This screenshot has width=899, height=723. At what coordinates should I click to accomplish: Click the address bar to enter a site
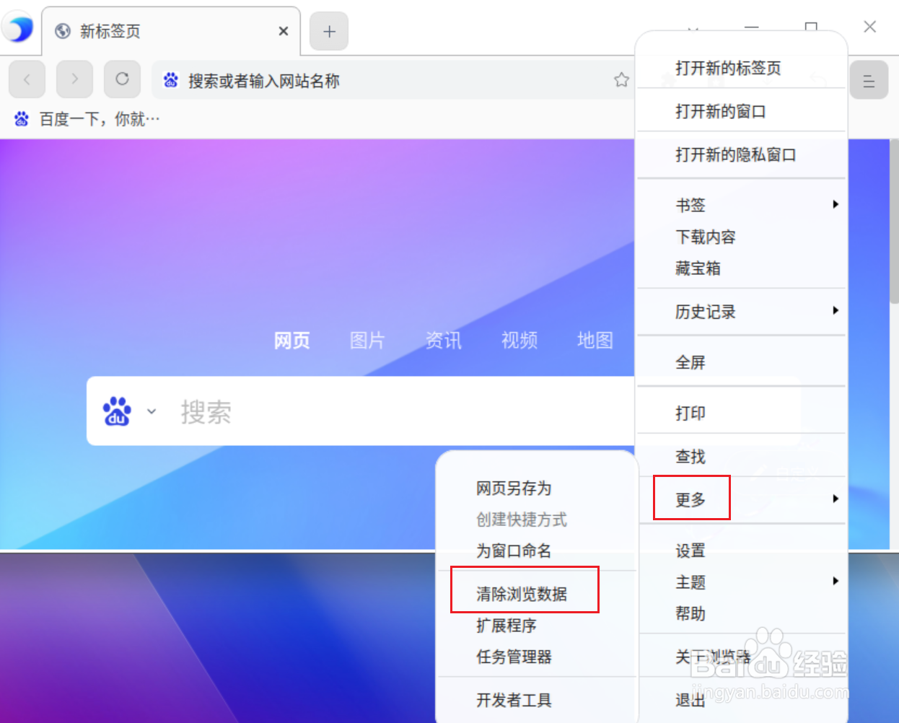393,80
